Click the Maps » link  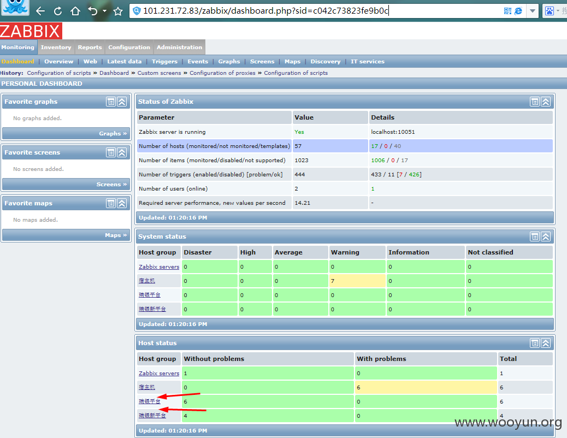tap(116, 235)
